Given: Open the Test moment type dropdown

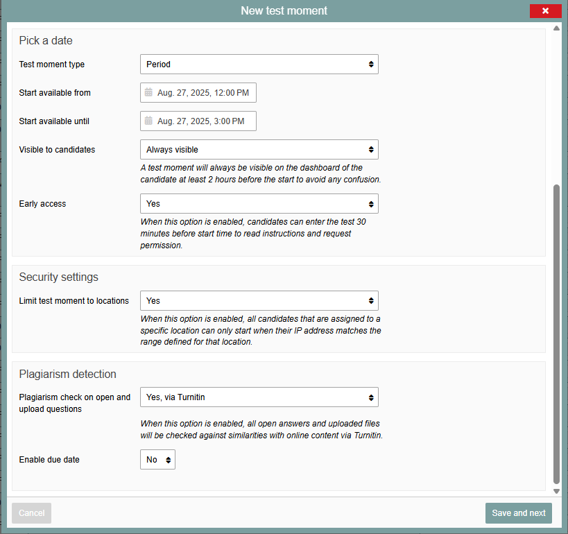Looking at the screenshot, I should 259,64.
